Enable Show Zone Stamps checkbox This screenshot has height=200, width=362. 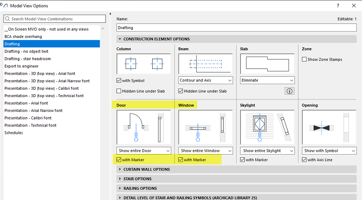[304, 59]
